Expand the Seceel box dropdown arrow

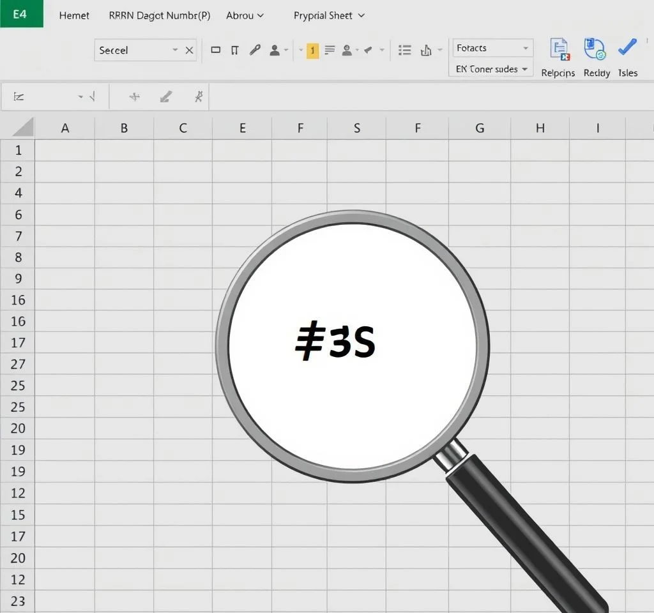tap(175, 50)
